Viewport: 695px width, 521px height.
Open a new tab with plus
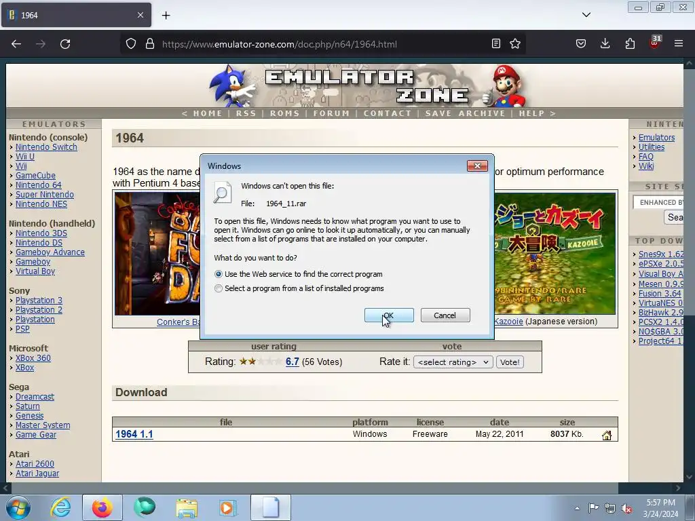click(166, 15)
